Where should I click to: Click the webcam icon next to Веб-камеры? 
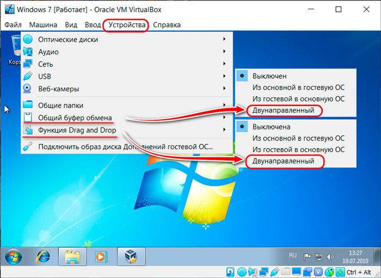[x=27, y=89]
